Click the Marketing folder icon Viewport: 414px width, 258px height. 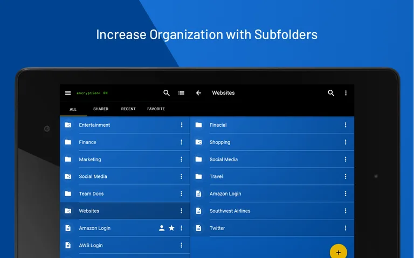pos(68,159)
